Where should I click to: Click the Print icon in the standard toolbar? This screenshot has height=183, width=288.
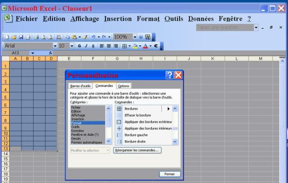tap(36, 37)
